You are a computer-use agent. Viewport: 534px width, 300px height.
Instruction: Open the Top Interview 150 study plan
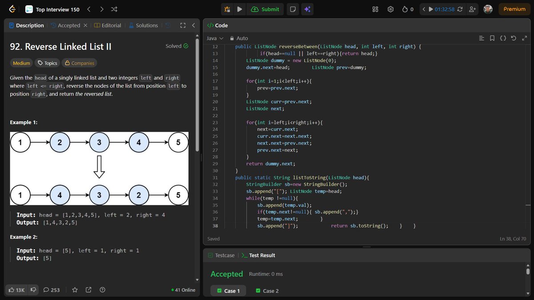tap(53, 9)
